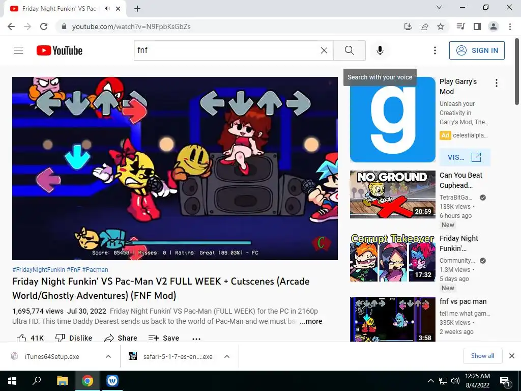Start voice search with the microphone
The height and width of the screenshot is (391, 521).
click(380, 50)
